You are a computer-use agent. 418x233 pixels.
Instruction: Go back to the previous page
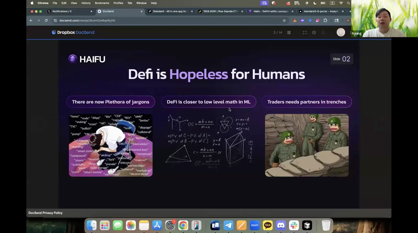[31, 20]
